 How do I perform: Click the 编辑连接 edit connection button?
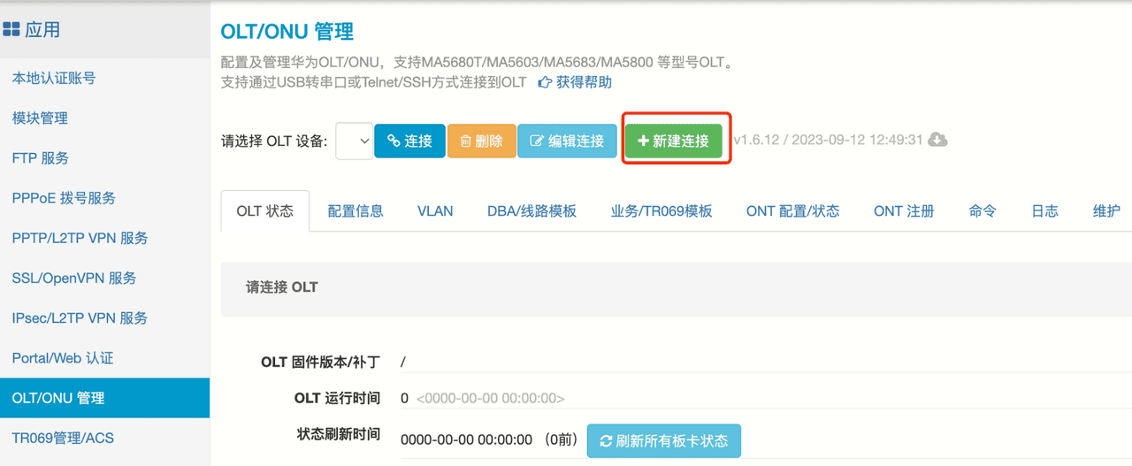point(567,141)
